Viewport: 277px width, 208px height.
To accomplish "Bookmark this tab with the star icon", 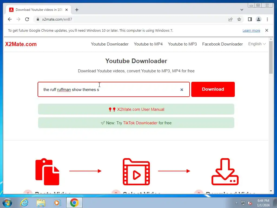I will point(239,19).
